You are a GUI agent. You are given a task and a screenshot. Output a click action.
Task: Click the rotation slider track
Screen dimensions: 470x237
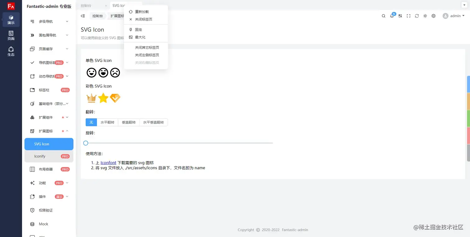[x=179, y=143]
